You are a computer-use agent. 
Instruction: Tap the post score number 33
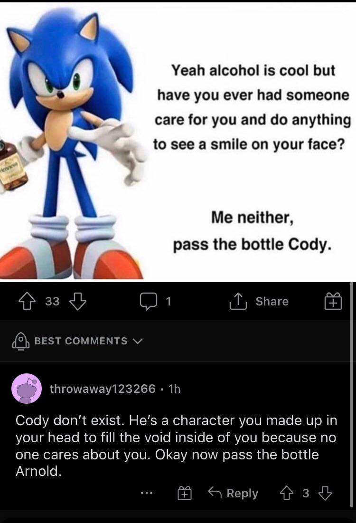(52, 301)
